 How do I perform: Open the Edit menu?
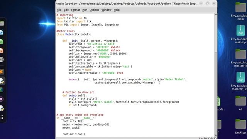point(66,10)
